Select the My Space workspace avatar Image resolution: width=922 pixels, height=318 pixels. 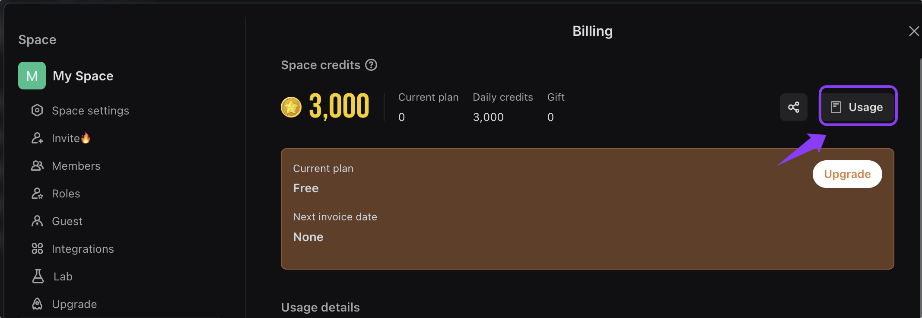tap(32, 76)
